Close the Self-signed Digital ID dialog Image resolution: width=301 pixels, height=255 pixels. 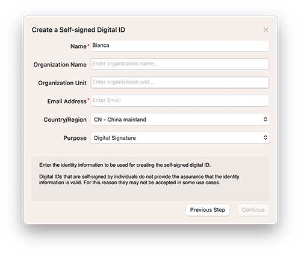[x=265, y=30]
